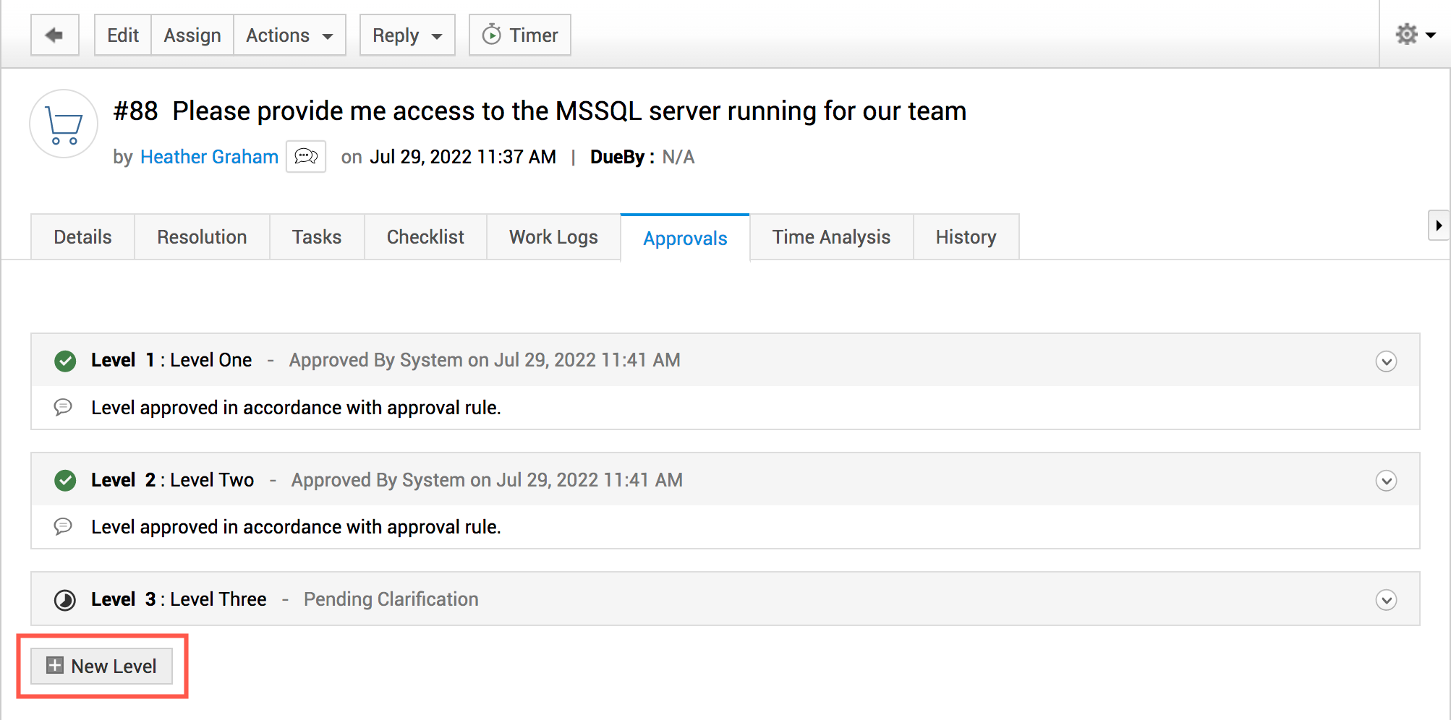Viewport: 1451px width, 720px height.
Task: Expand Level Three approval details
Action: [x=1386, y=600]
